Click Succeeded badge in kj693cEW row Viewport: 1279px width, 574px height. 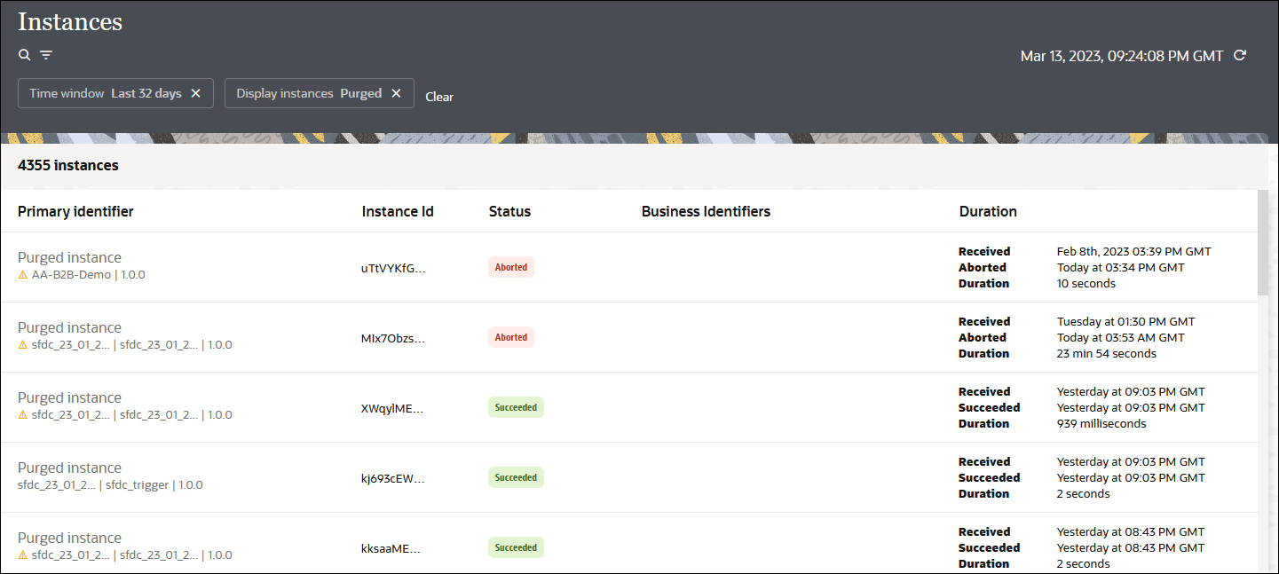pyautogui.click(x=516, y=477)
